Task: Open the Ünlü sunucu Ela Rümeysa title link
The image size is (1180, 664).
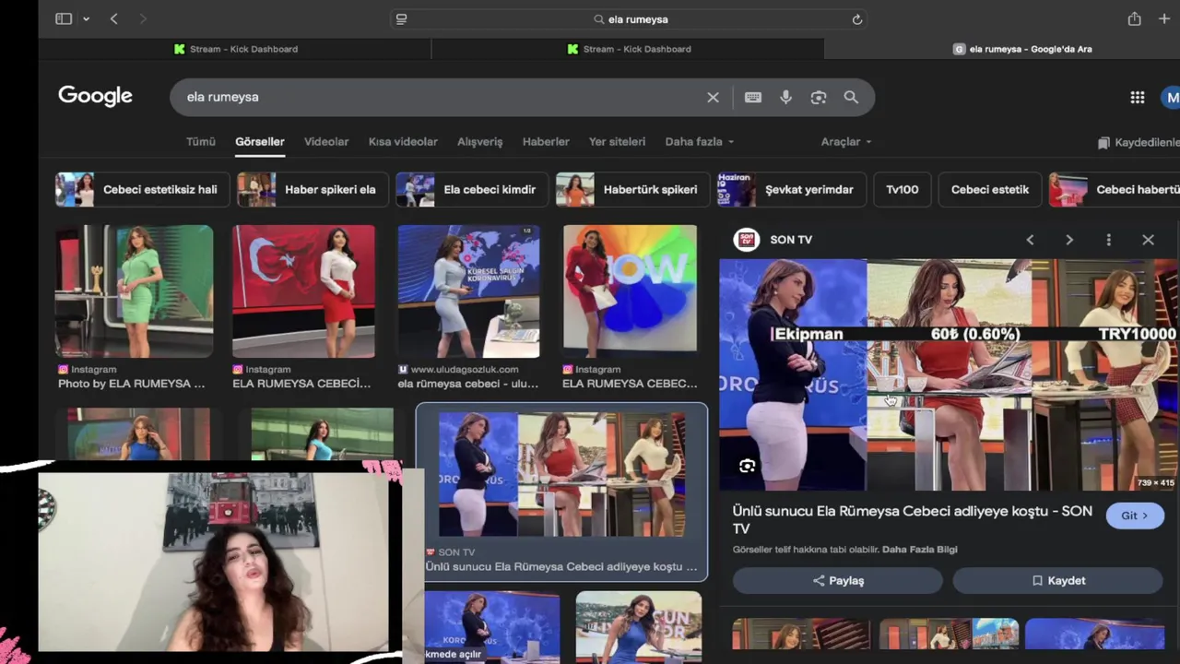Action: [x=913, y=519]
